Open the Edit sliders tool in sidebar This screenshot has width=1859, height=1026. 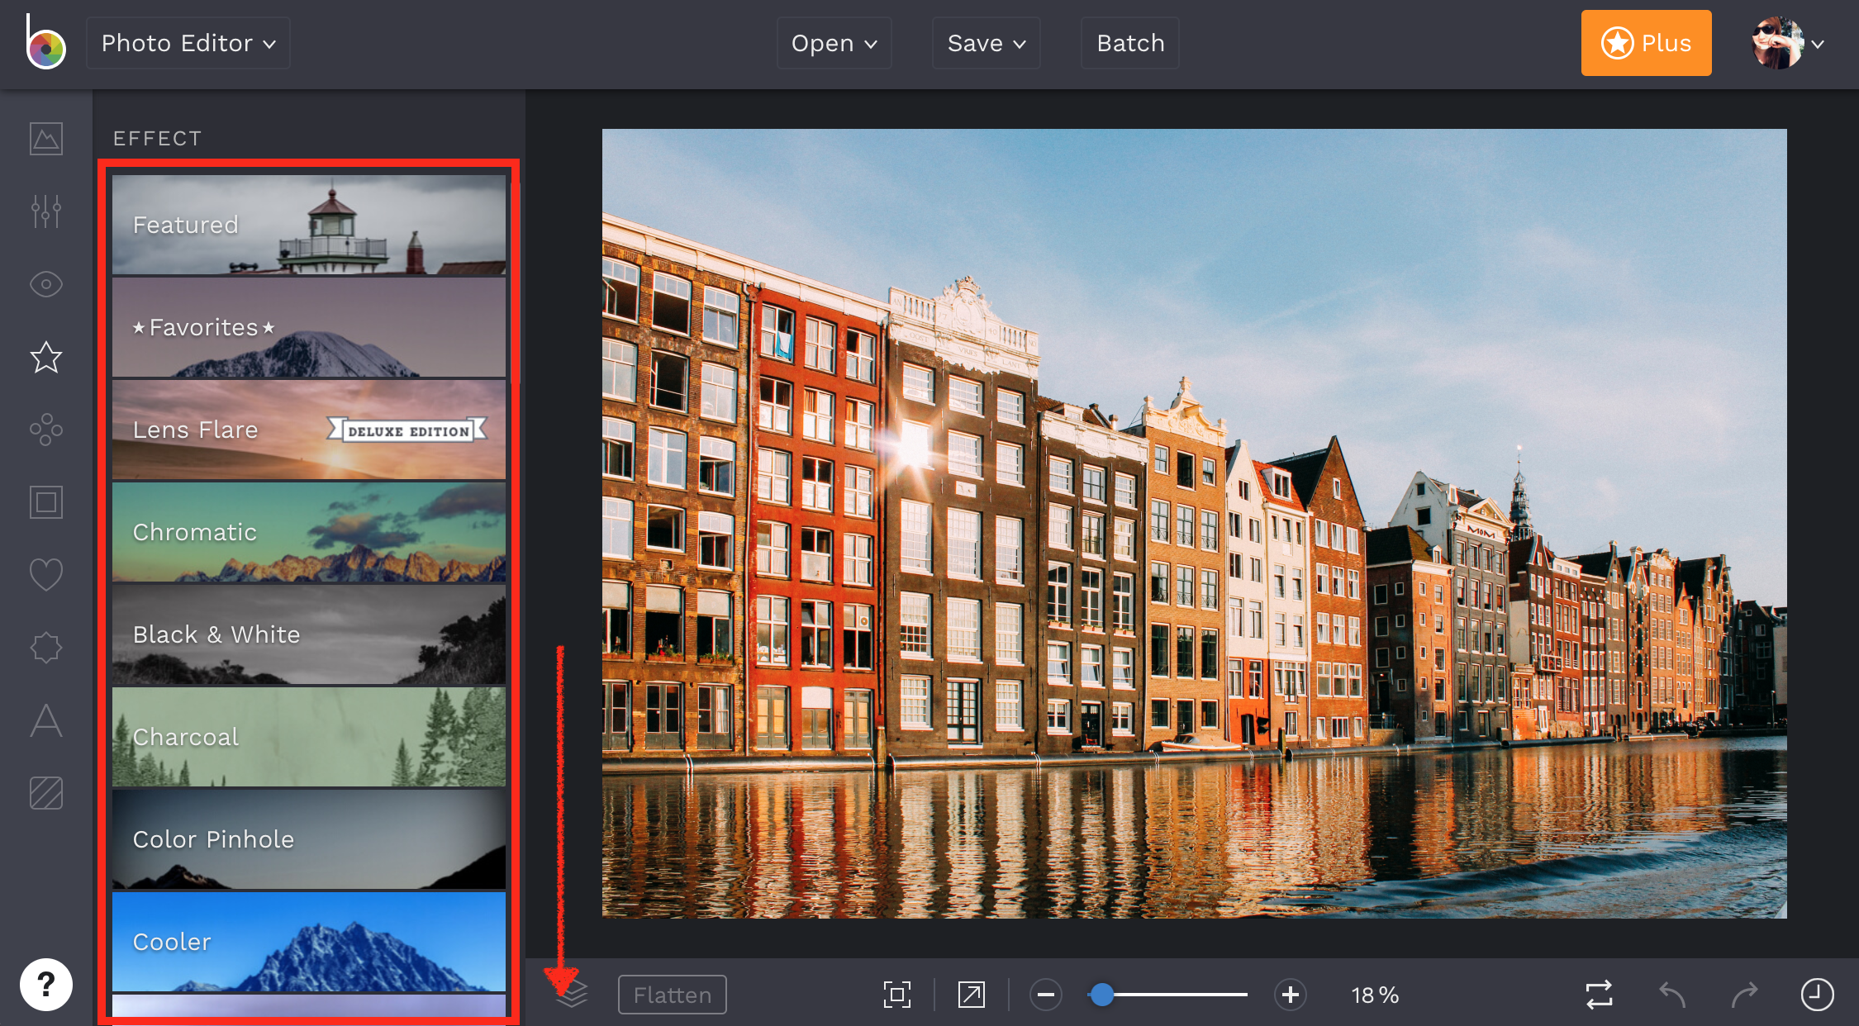tap(46, 211)
